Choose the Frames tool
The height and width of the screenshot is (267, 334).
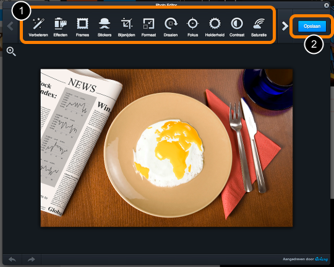[82, 27]
